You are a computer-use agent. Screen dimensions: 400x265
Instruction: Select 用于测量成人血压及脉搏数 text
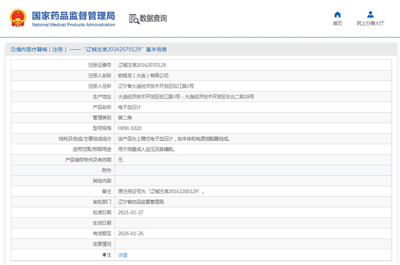point(147,149)
